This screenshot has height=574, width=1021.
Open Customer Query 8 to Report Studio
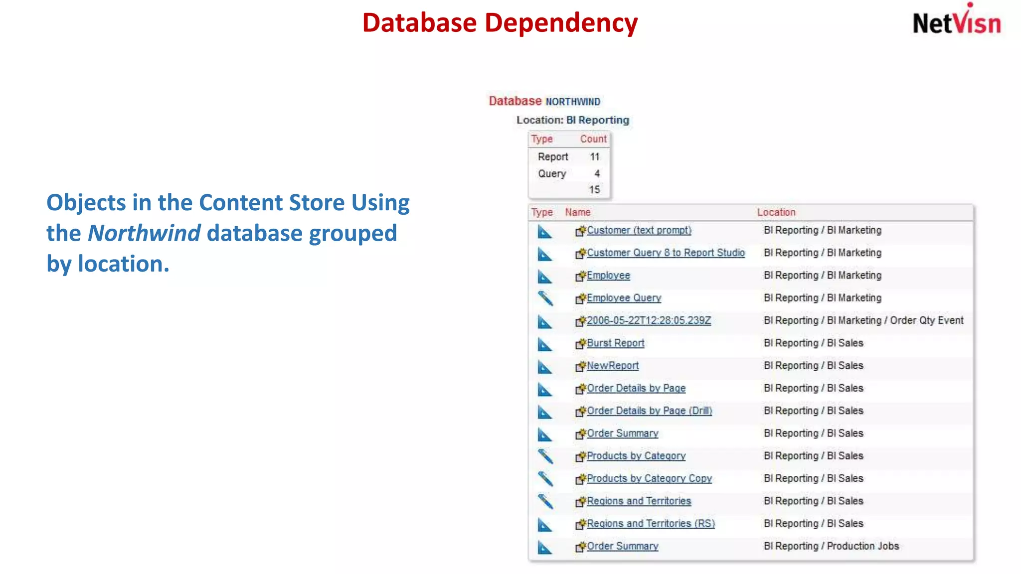(666, 253)
